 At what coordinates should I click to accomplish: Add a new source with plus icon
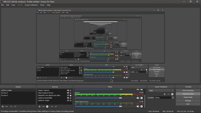40,107
